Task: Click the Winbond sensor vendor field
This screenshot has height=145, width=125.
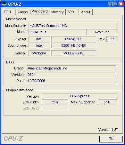Action: (39, 53)
